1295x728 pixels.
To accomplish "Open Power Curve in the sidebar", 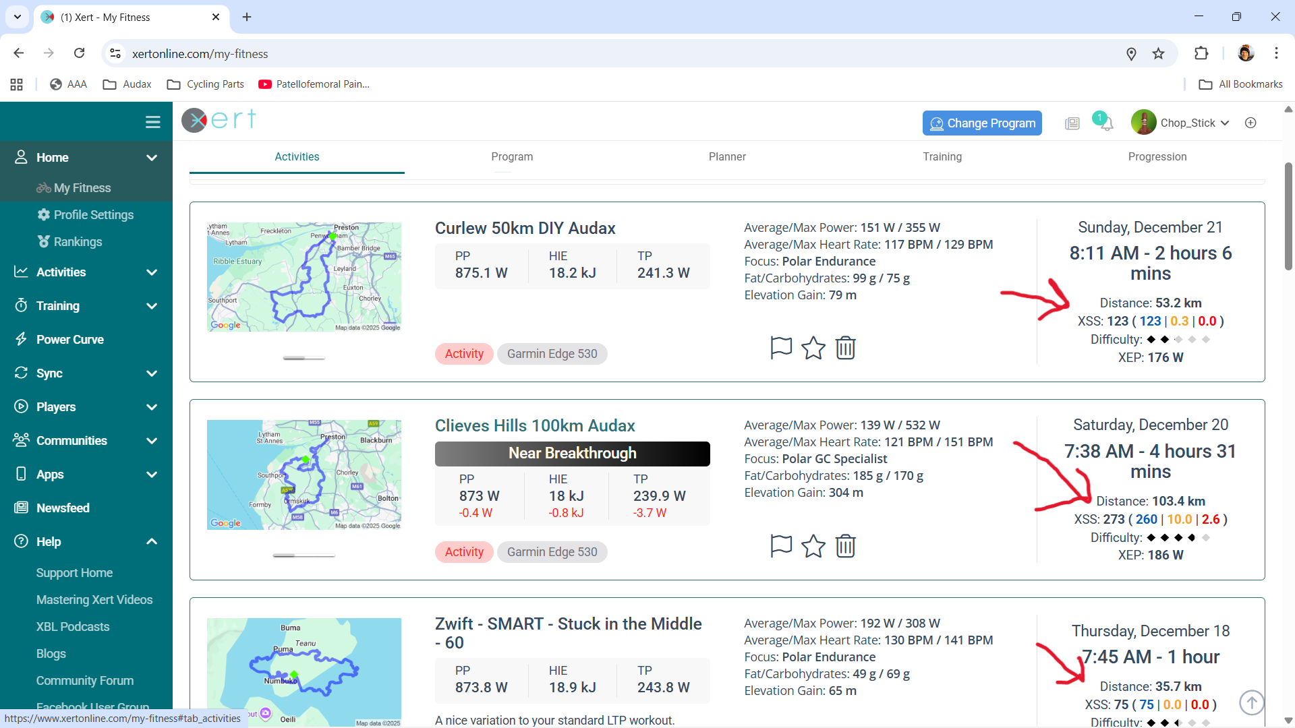I will [x=69, y=339].
